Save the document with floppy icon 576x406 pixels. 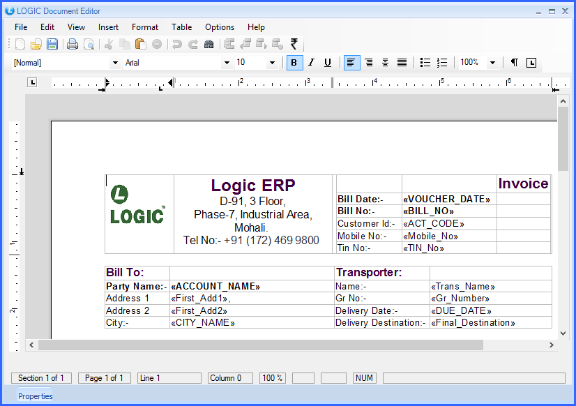tap(52, 44)
